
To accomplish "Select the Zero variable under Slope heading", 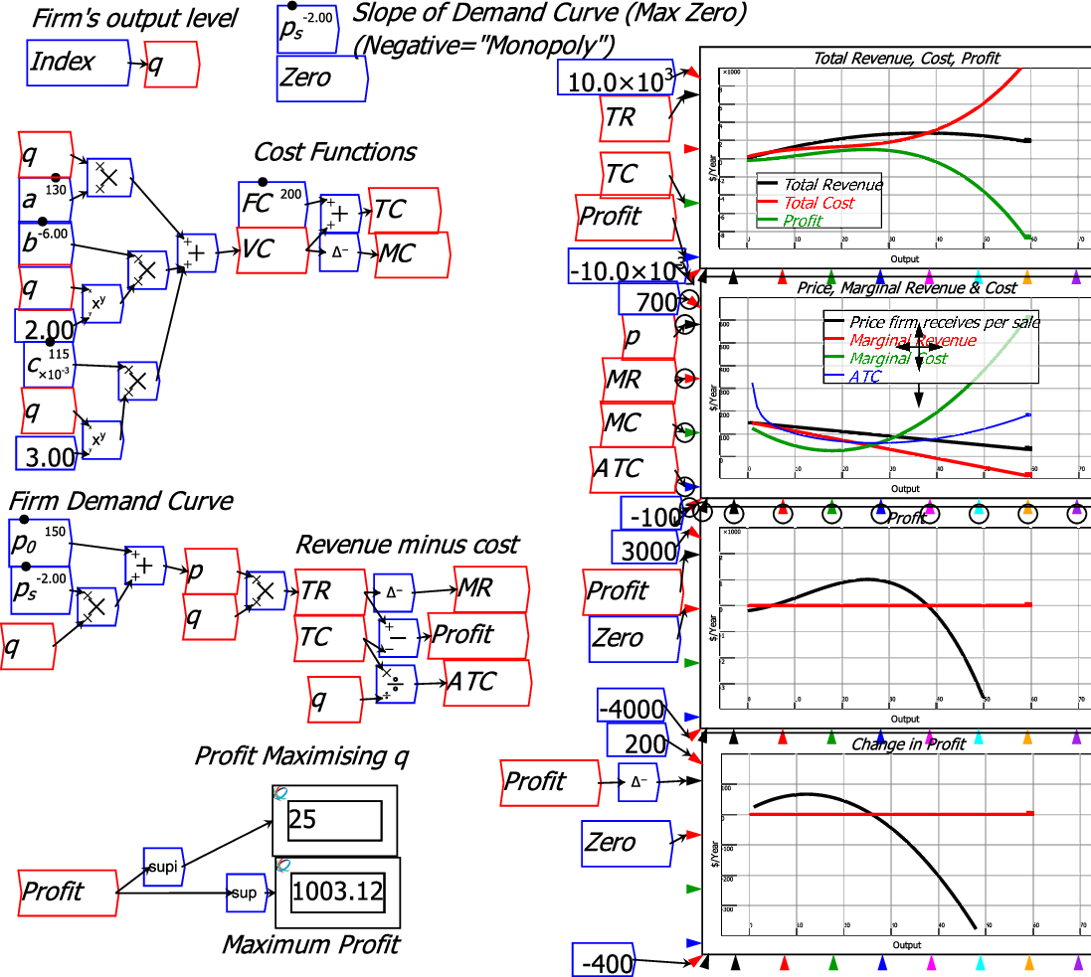I will click(x=321, y=79).
